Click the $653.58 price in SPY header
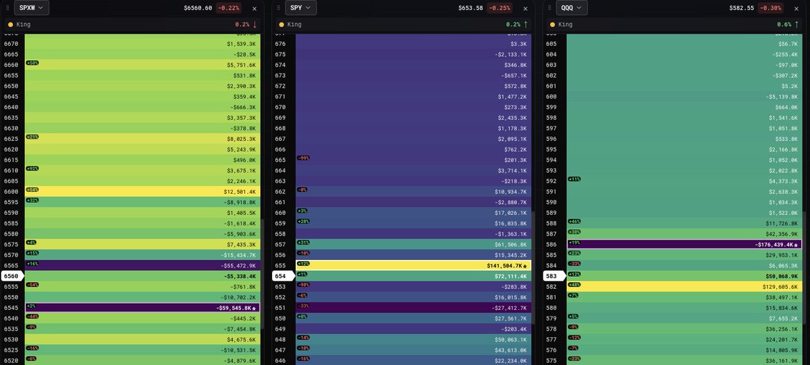The height and width of the screenshot is (365, 810). pyautogui.click(x=470, y=8)
